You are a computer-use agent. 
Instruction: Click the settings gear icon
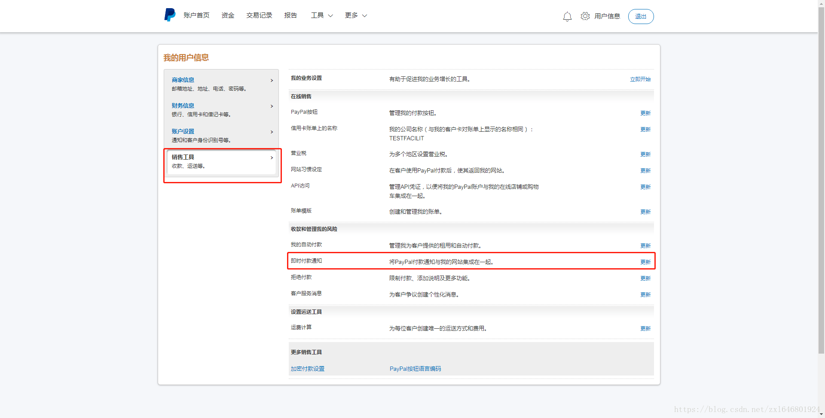tap(585, 16)
